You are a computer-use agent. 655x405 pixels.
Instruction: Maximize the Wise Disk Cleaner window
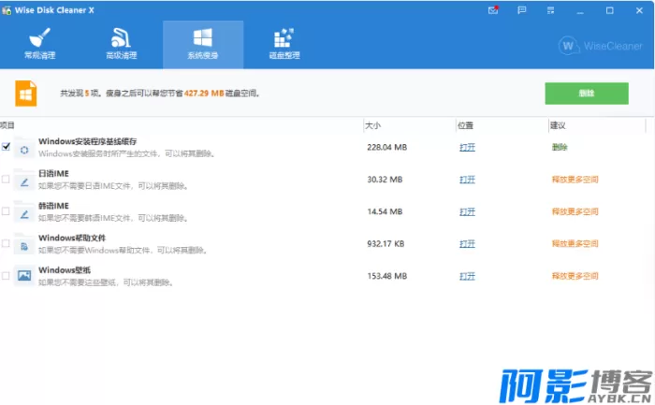pos(610,10)
